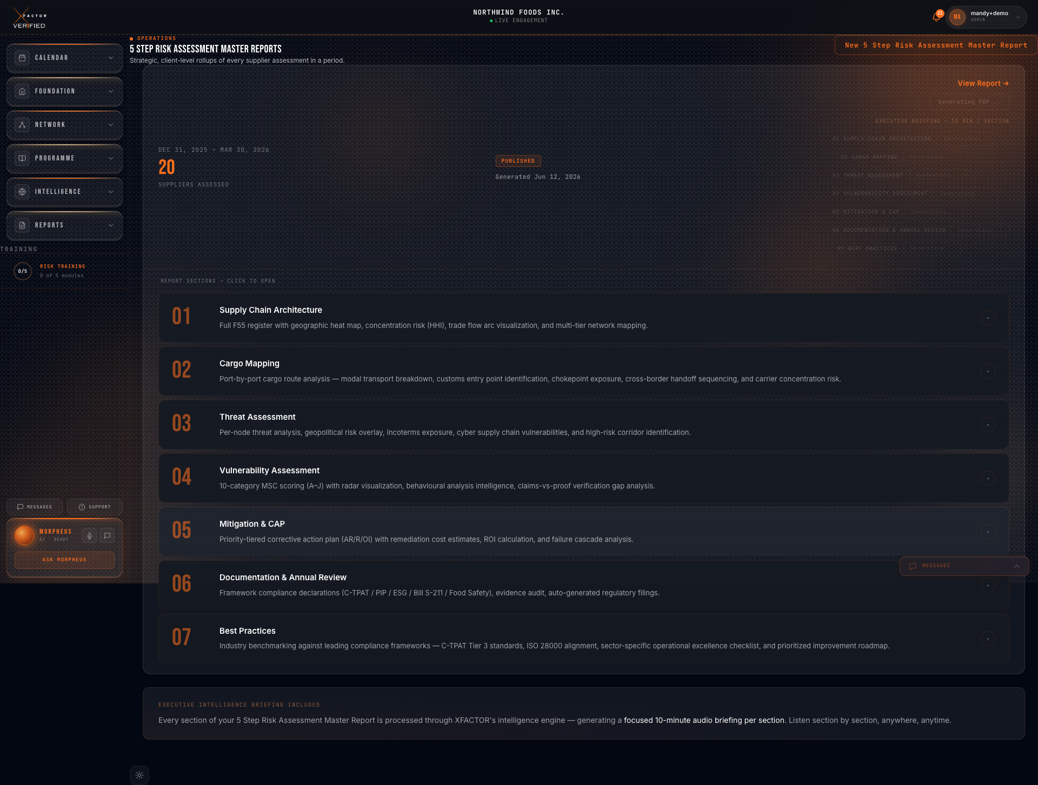
Task: Expand the Programme menu chevron
Action: [111, 158]
